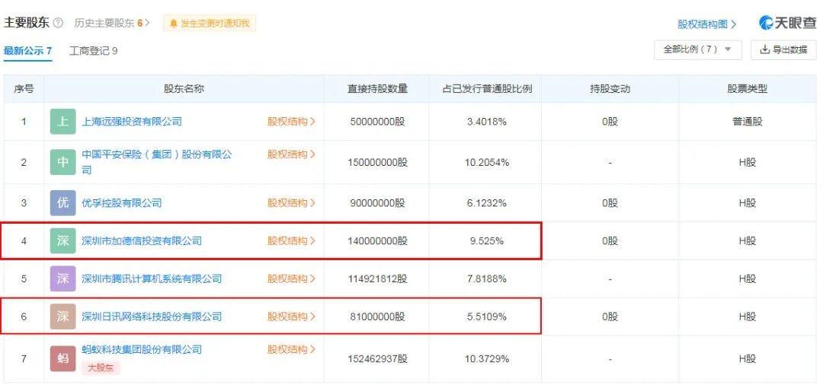
Task: Open 上海远强投资有限公司 company link
Action: click(132, 122)
